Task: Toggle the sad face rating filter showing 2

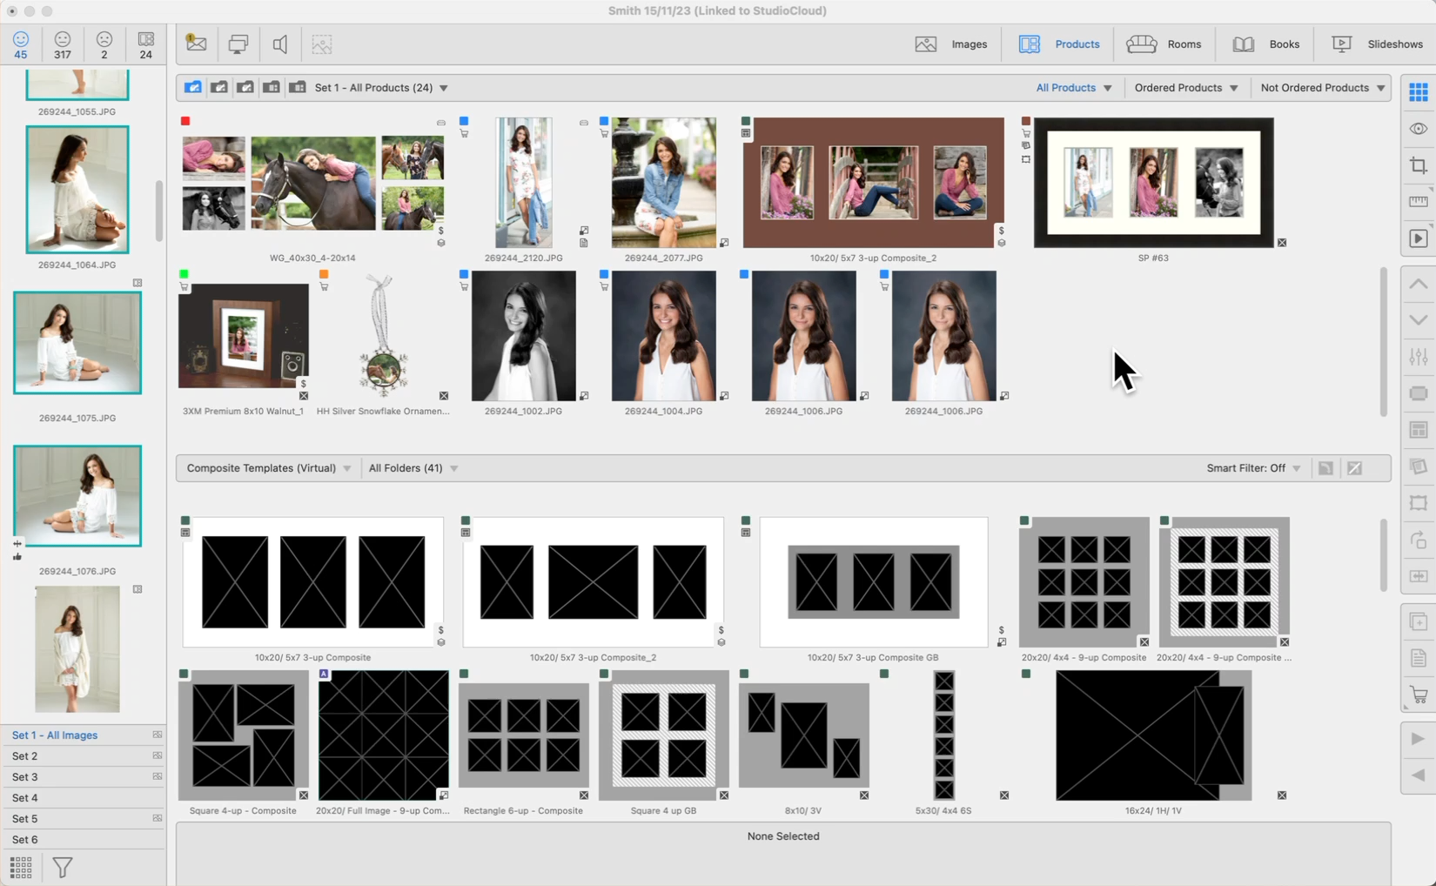Action: coord(104,44)
